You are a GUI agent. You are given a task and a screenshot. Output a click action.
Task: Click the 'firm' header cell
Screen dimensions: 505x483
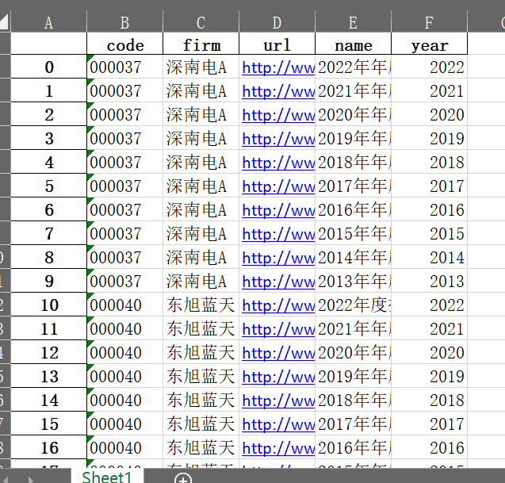201,44
